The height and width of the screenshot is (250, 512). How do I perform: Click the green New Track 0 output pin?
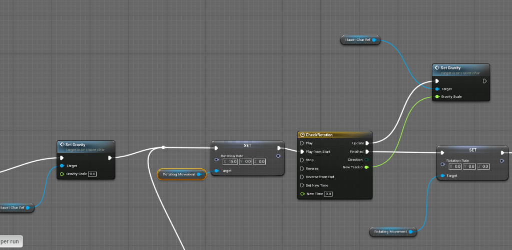point(367,168)
